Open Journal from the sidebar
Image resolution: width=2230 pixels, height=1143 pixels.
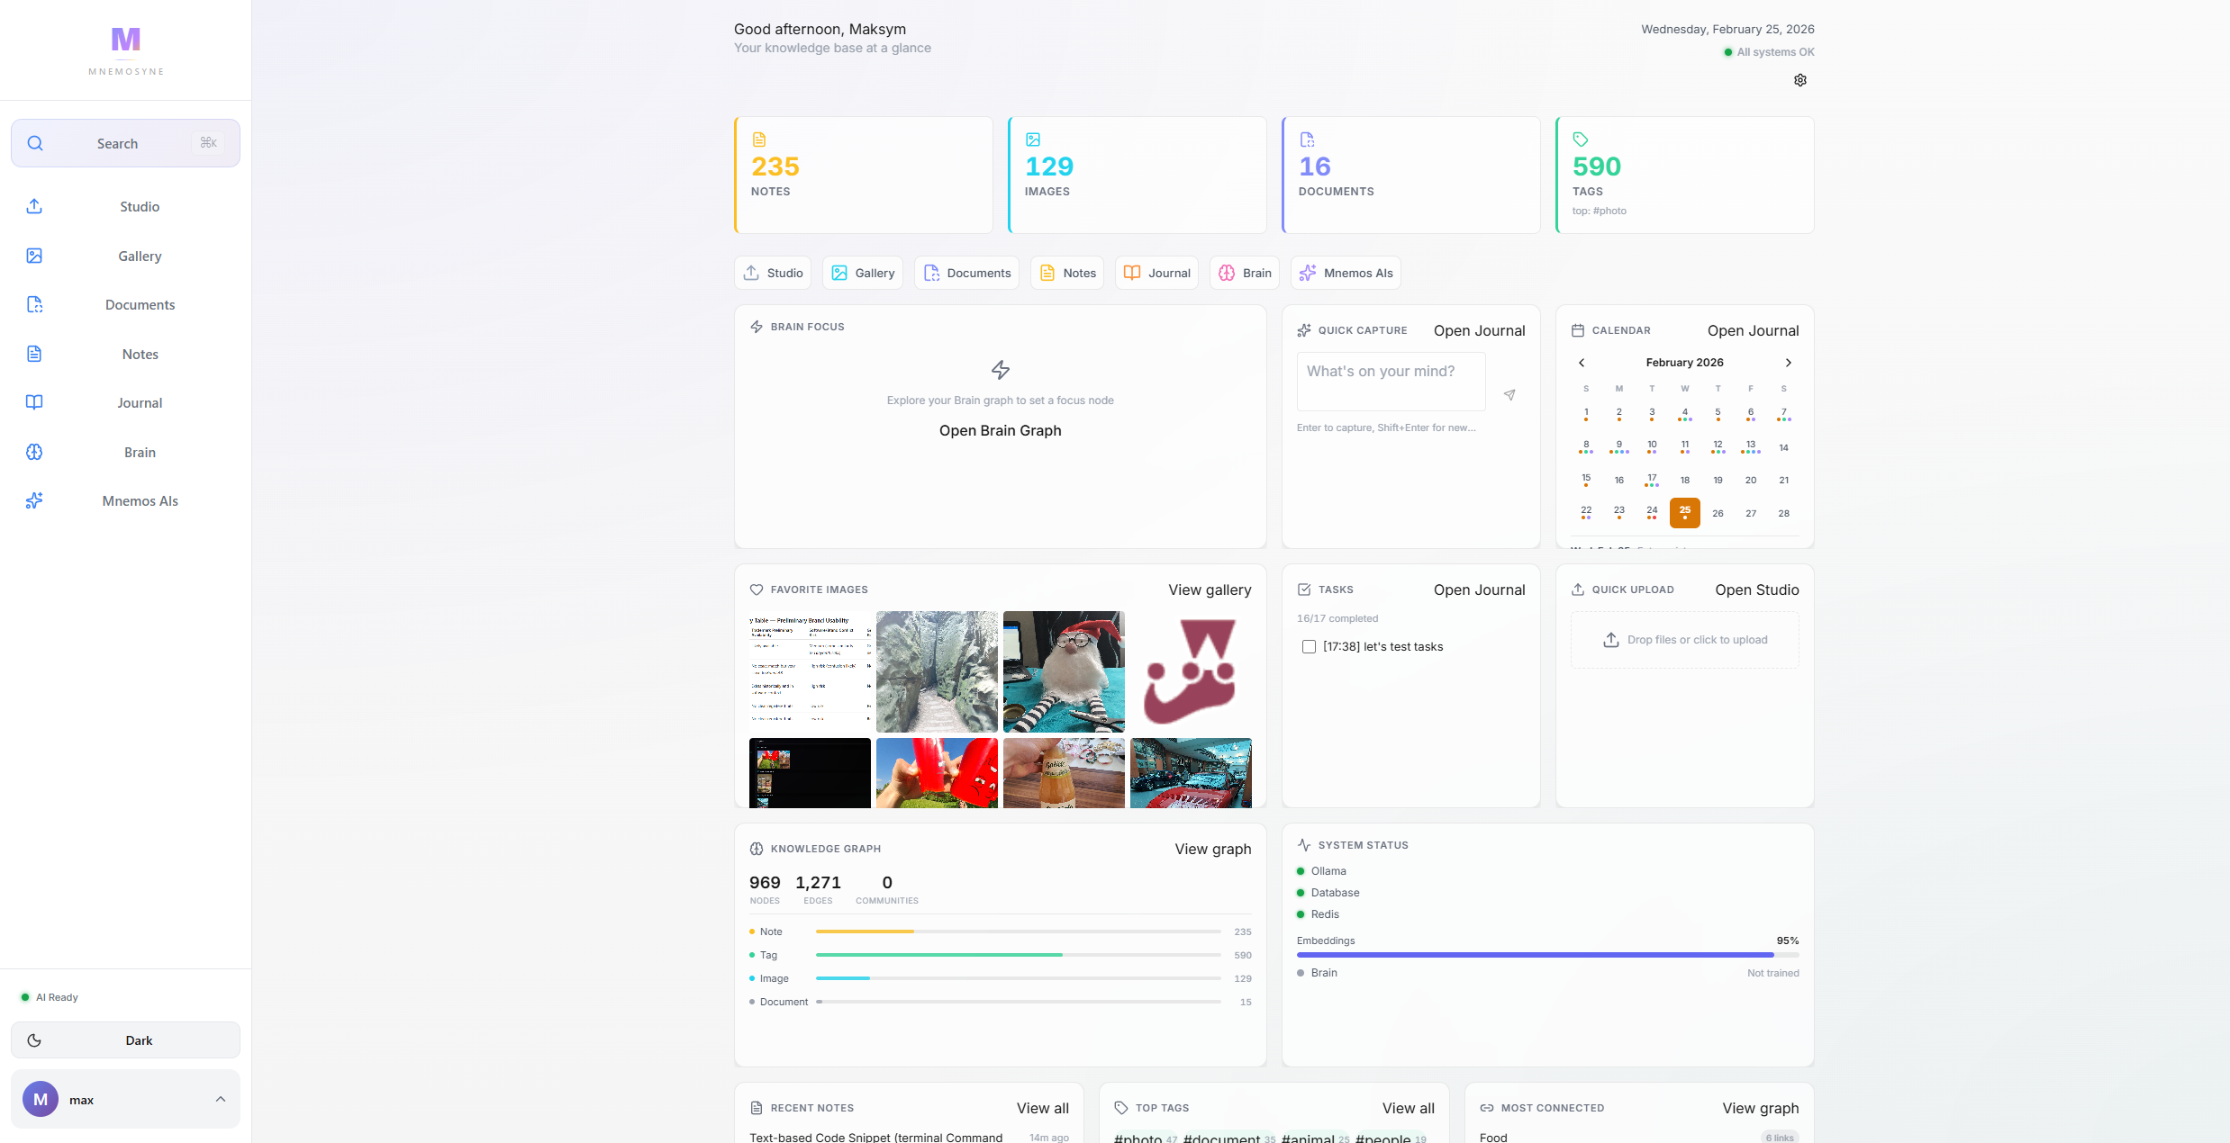point(125,403)
